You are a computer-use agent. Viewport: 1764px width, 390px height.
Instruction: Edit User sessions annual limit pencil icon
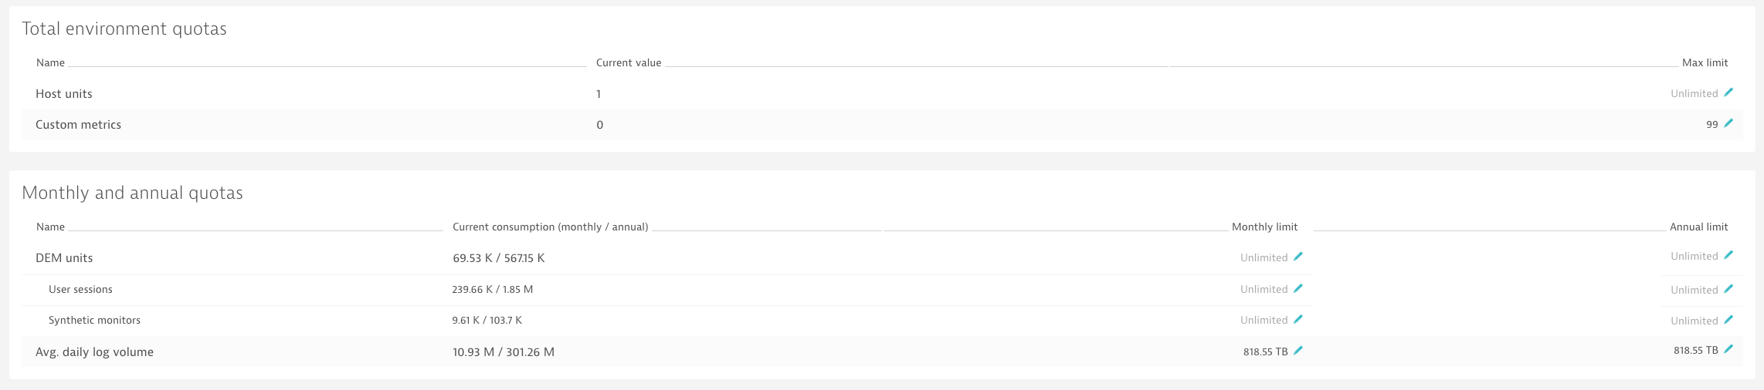pos(1728,289)
